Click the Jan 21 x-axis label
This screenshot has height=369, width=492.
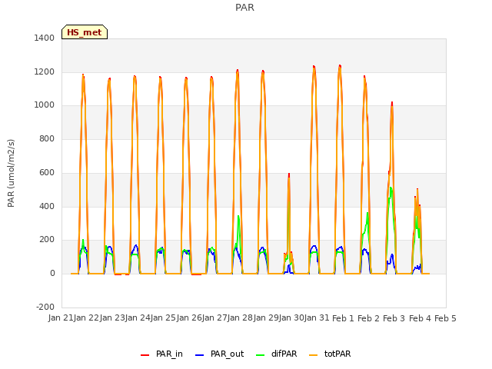click(x=61, y=317)
